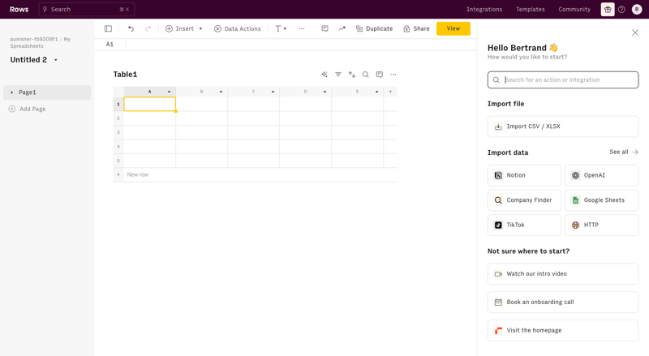Click the Share button

416,28
